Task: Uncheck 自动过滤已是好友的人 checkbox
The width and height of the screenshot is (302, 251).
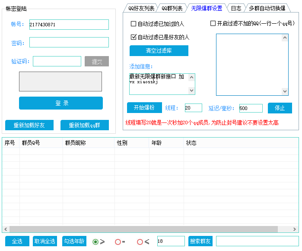Action: click(133, 37)
